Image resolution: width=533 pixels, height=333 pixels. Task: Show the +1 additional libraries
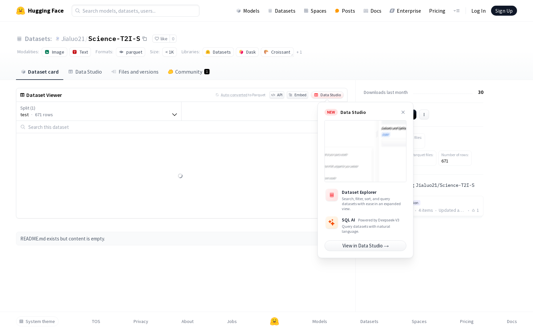tap(299, 52)
